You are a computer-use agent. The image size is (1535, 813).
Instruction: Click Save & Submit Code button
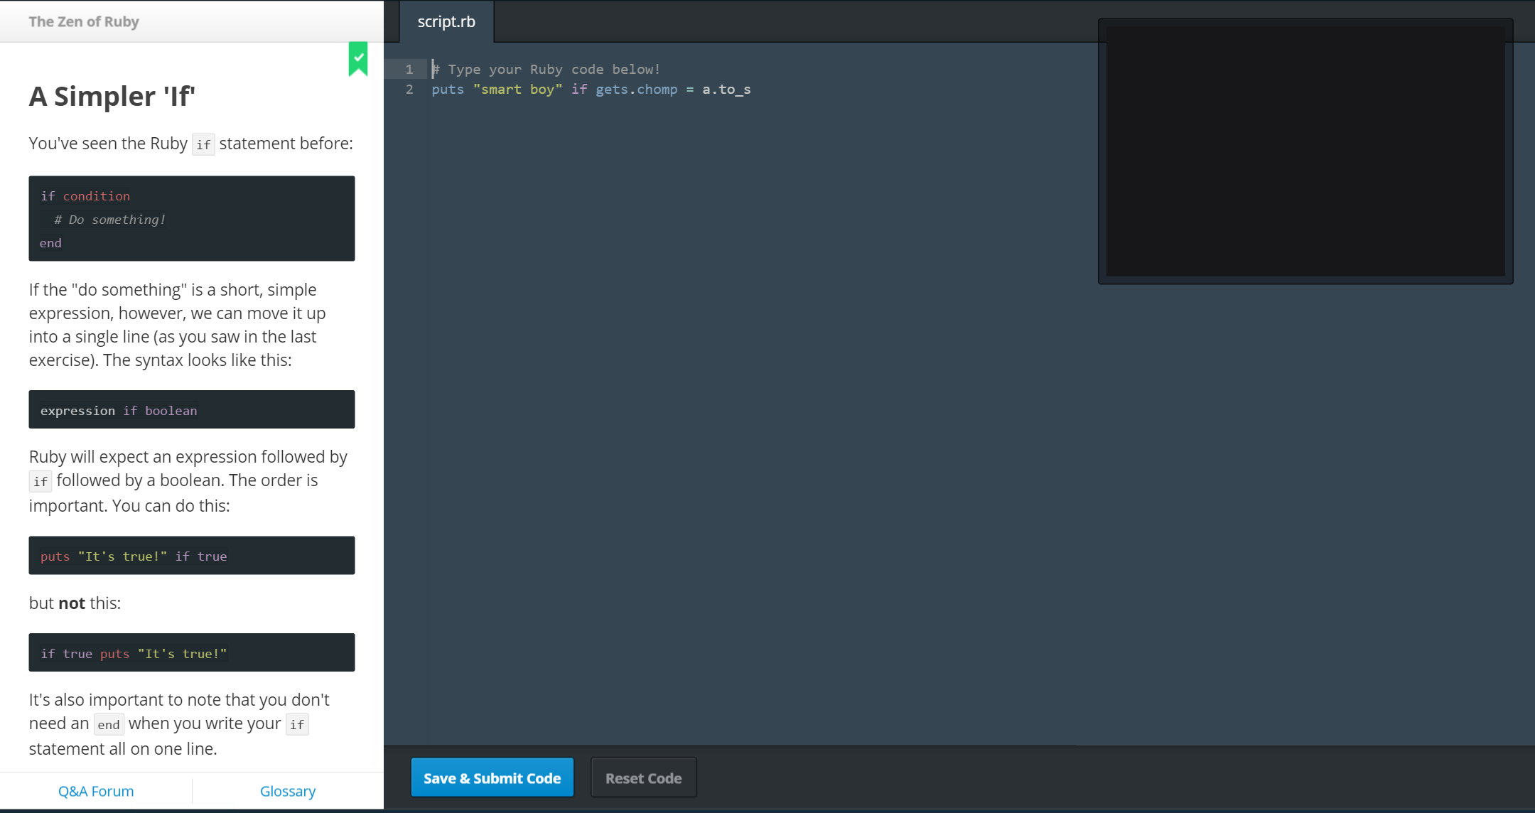coord(492,778)
